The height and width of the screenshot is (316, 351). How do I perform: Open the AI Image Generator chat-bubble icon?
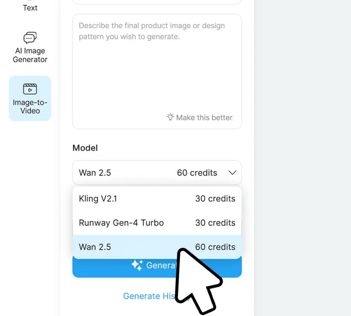click(x=30, y=38)
